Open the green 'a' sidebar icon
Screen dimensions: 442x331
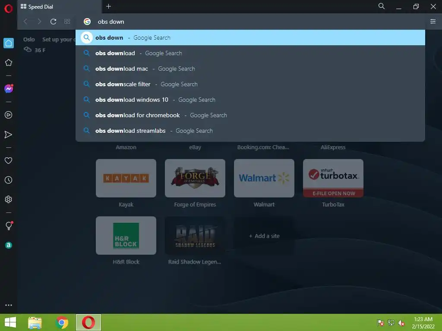tap(9, 245)
